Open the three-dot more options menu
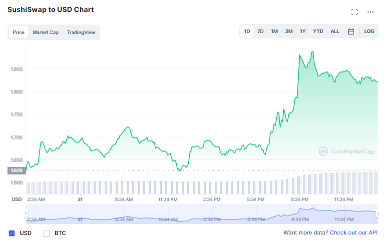 (371, 12)
